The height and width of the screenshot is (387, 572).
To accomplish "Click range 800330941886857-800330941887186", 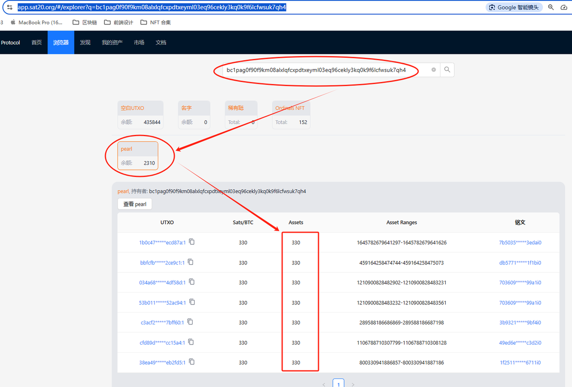I will tap(402, 363).
